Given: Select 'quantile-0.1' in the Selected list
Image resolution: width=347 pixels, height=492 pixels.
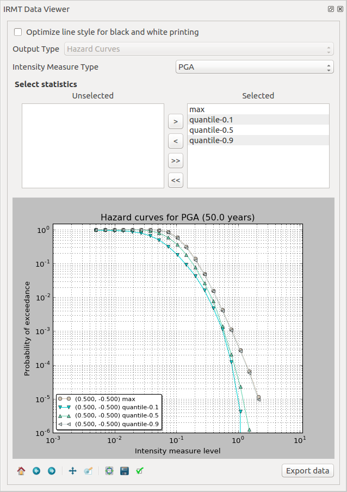Looking at the screenshot, I should point(258,120).
